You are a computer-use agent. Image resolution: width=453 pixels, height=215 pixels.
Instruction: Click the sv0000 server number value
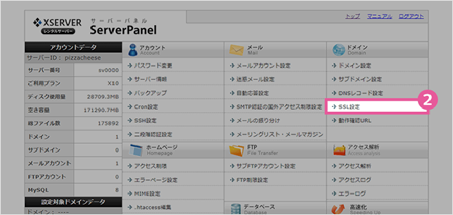click(108, 70)
